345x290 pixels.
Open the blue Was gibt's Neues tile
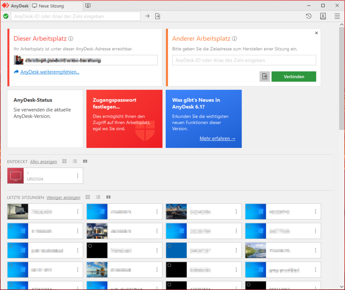coord(203,119)
